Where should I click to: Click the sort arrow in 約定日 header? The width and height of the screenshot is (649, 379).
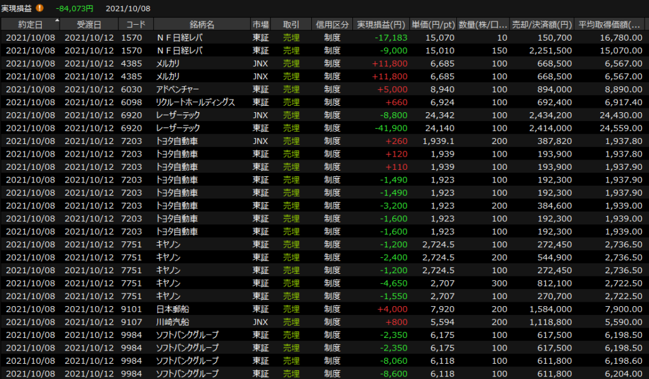click(x=58, y=21)
